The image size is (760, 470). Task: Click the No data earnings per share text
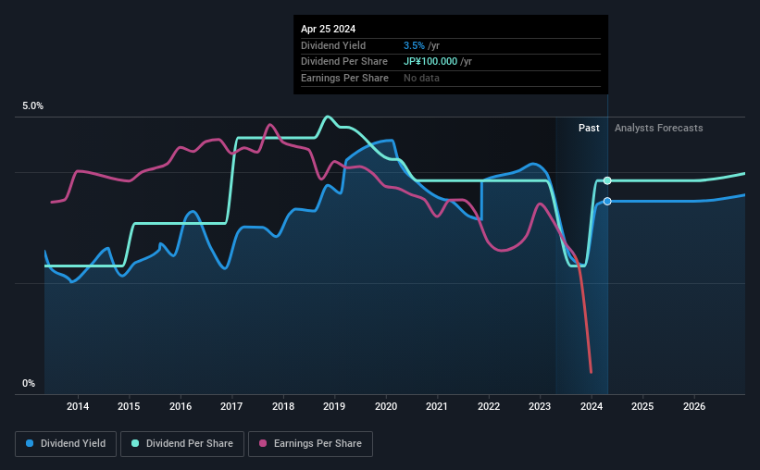click(422, 78)
